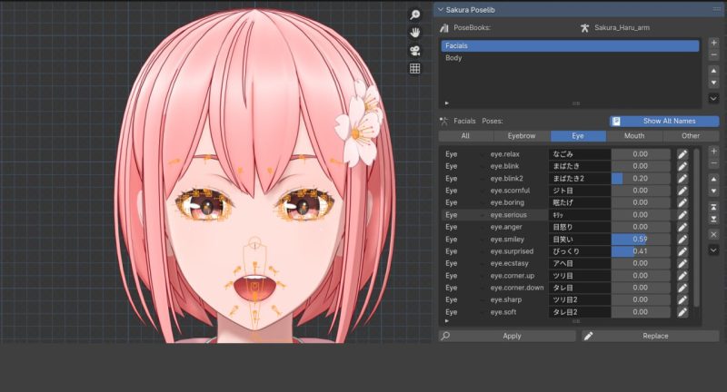This screenshot has height=392, width=727.
Task: Select the eye.sharp pose row
Action: [x=565, y=300]
